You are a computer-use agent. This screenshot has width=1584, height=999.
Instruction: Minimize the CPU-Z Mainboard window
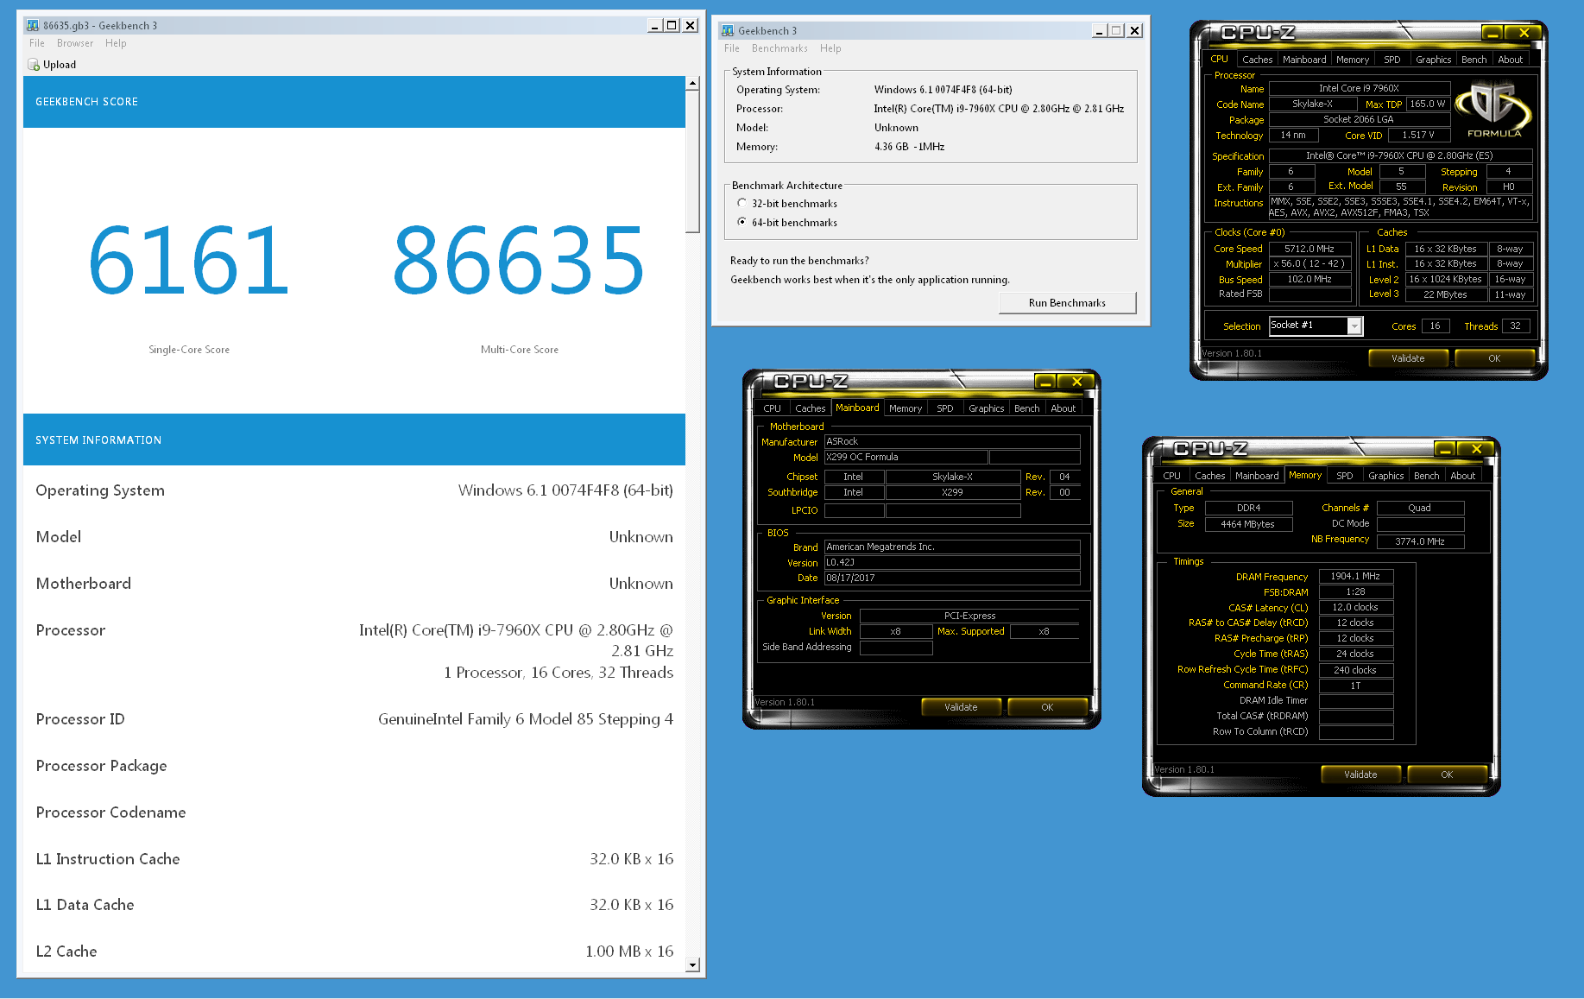[x=1045, y=382]
